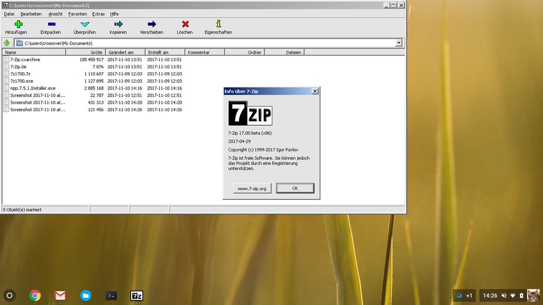Click the size value 105 450 917

[91, 59]
